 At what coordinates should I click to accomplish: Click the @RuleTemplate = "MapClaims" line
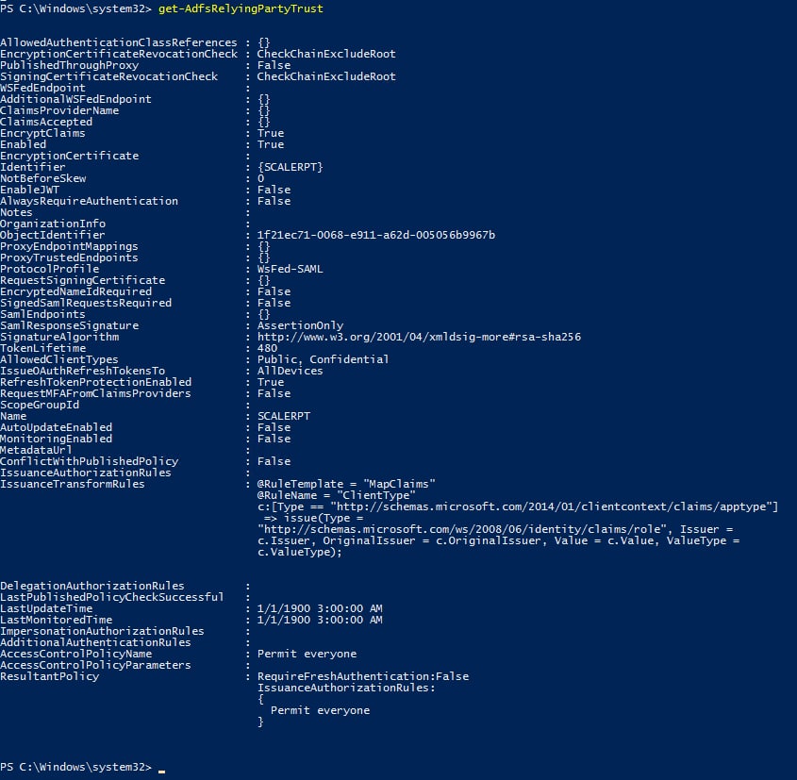[346, 484]
